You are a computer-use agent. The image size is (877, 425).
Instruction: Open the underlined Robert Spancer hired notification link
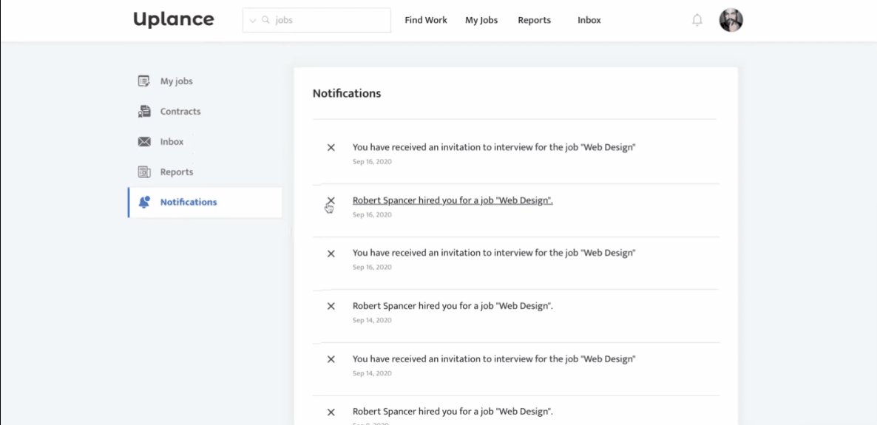click(x=453, y=200)
